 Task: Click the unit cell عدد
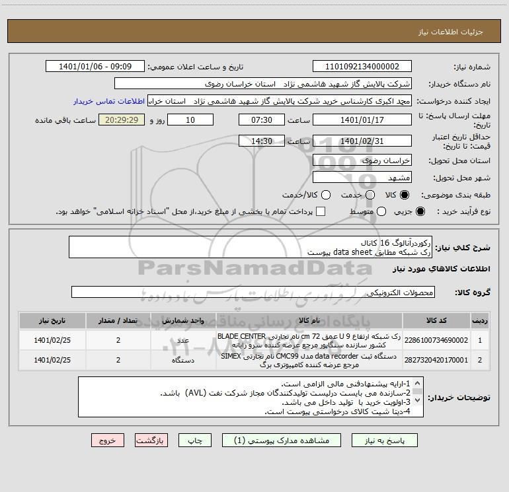(x=183, y=340)
